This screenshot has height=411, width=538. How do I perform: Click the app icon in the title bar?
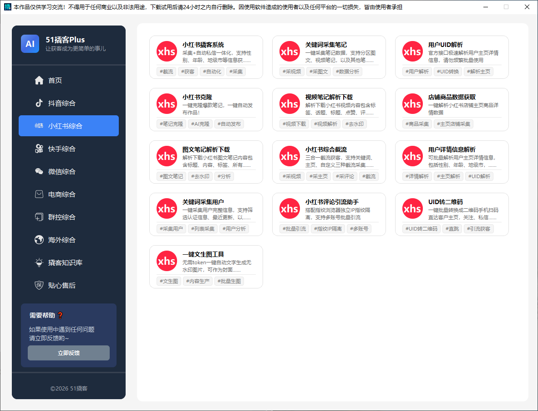click(x=8, y=7)
